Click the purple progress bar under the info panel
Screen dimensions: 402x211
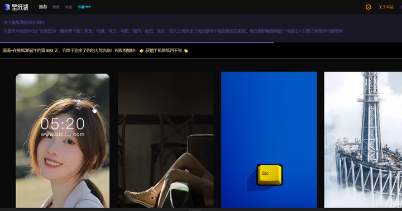[x=137, y=42]
